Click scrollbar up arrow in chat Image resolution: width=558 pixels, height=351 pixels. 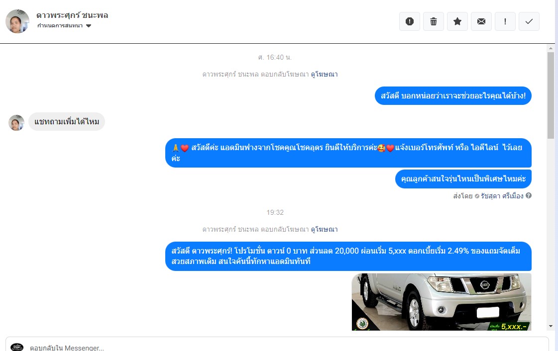coord(551,48)
